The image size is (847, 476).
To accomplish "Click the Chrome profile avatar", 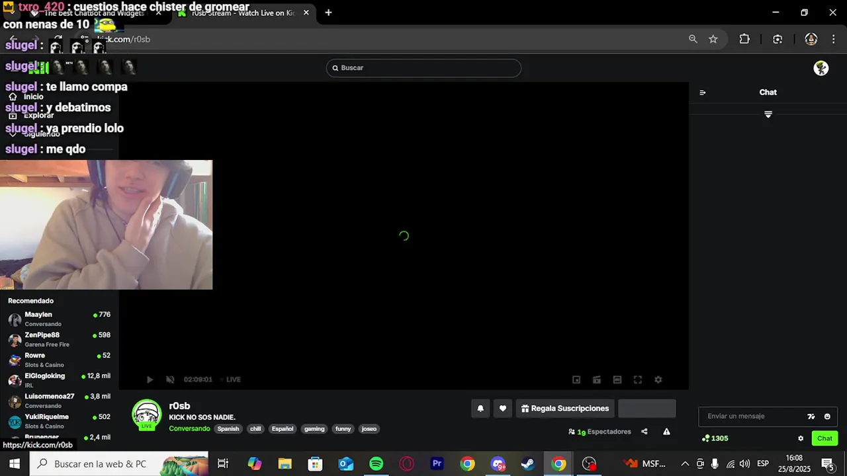I will click(x=811, y=39).
